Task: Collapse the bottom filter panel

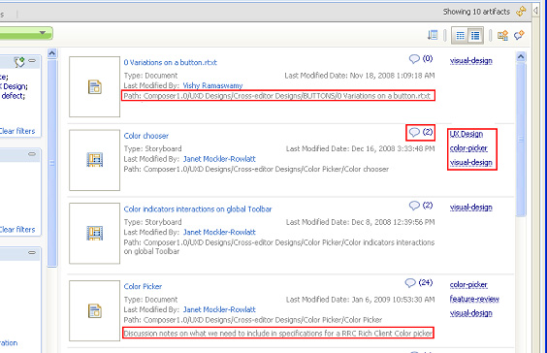Action: click(x=32, y=252)
